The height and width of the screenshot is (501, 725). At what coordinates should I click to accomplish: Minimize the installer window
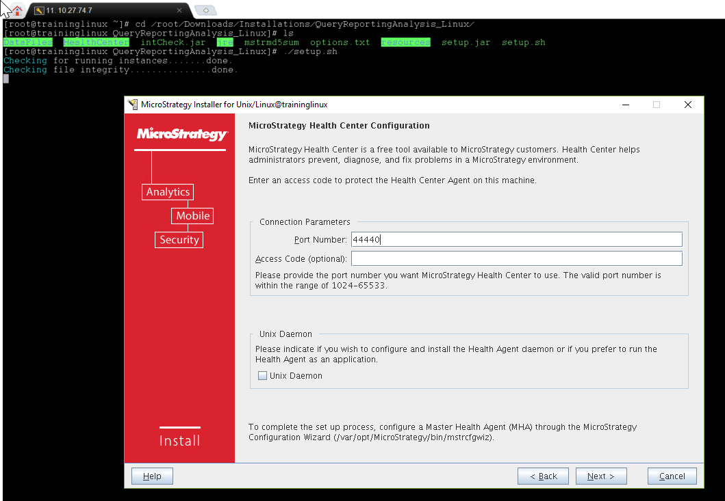click(x=625, y=105)
